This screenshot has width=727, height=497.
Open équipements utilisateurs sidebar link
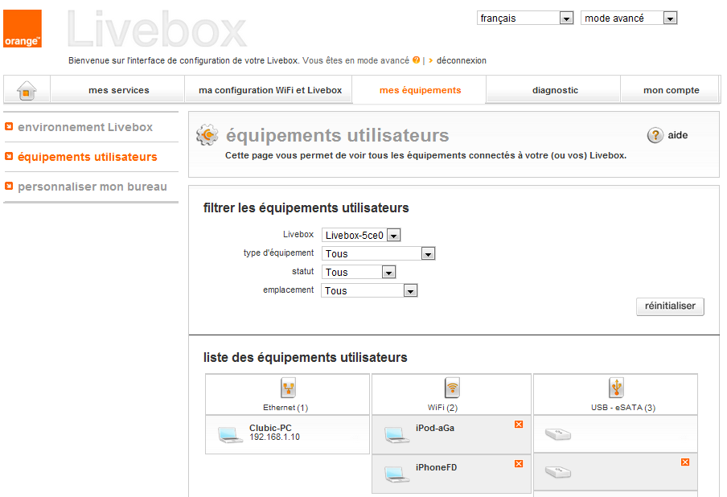point(88,157)
